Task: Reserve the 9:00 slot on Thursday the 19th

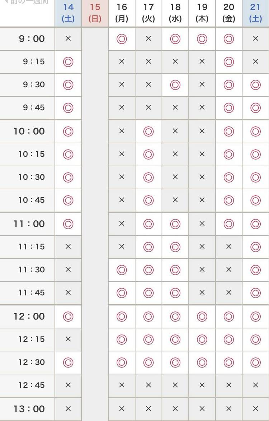Action: [x=202, y=38]
